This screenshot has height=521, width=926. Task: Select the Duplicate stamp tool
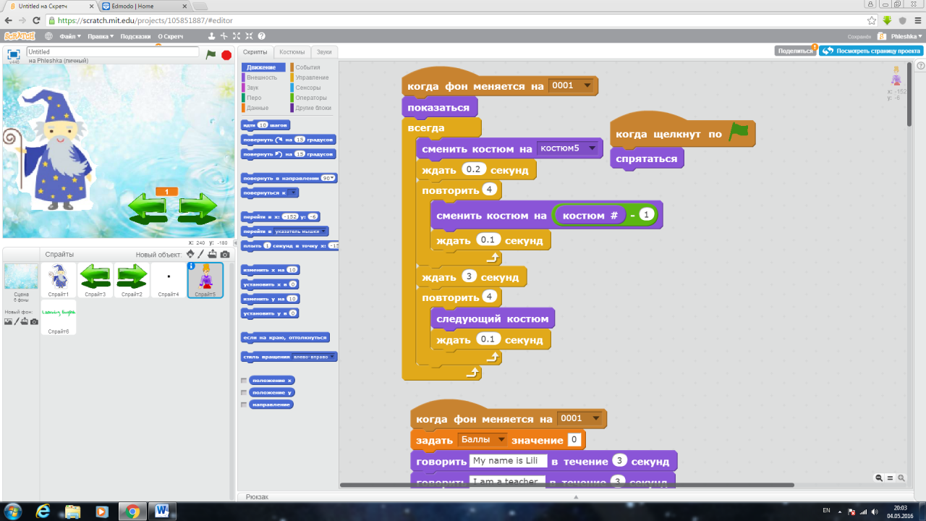click(x=211, y=36)
